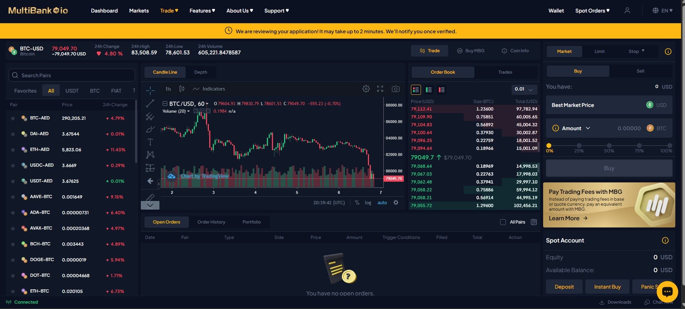Favorite the USDC-AED pair star

[13, 165]
